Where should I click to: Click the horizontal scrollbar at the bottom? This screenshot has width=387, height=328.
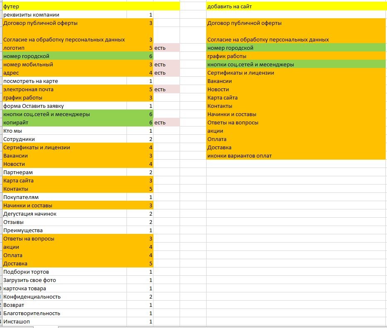pyautogui.click(x=222, y=327)
